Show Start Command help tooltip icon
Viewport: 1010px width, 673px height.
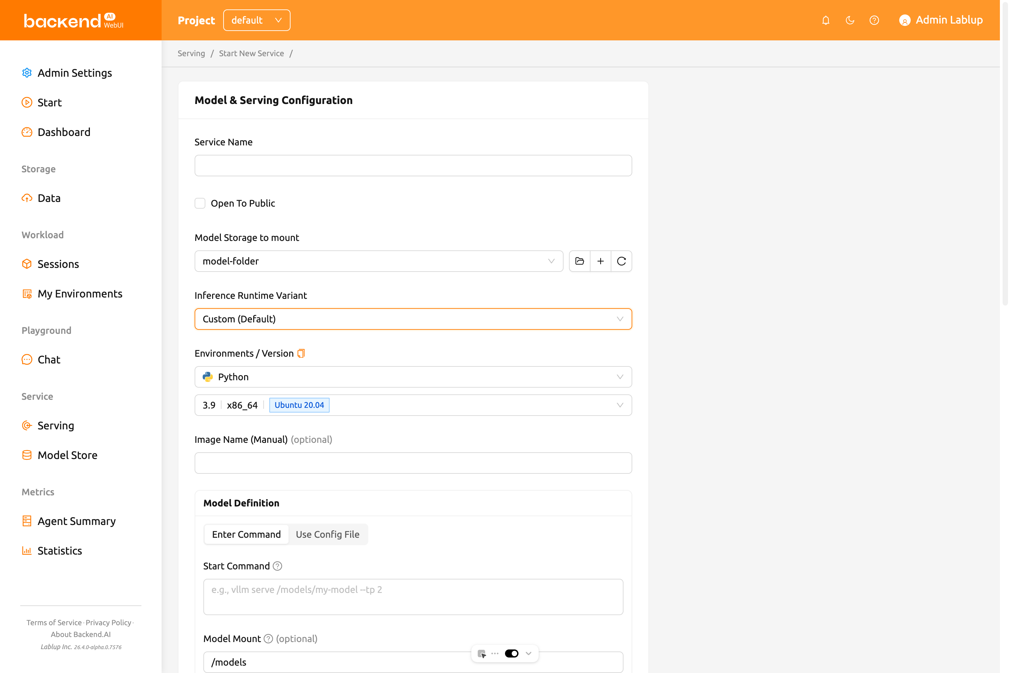coord(277,566)
